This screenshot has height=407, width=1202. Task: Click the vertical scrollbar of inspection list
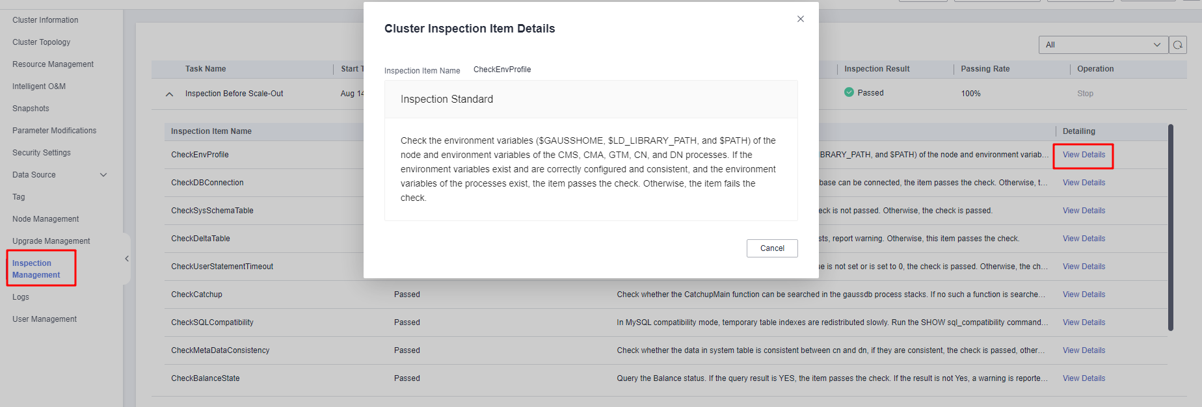point(1171,228)
